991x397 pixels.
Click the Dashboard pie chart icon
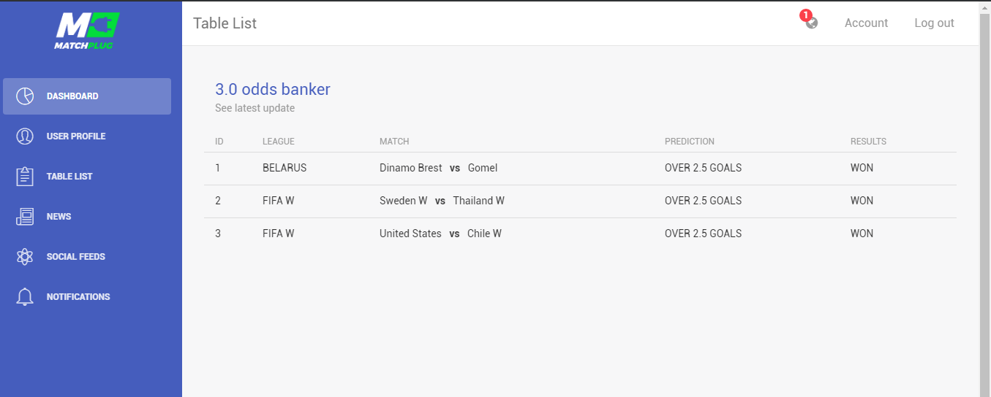coord(25,96)
